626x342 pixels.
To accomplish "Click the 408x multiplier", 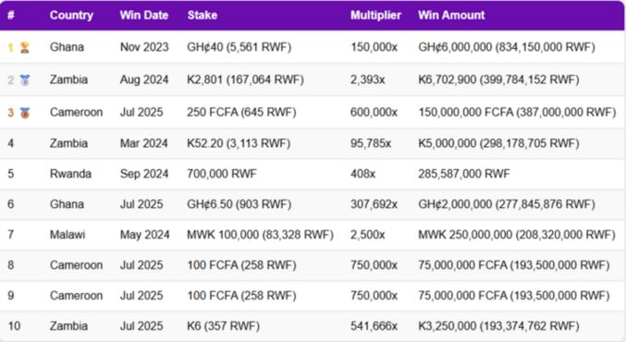I will pyautogui.click(x=362, y=174).
